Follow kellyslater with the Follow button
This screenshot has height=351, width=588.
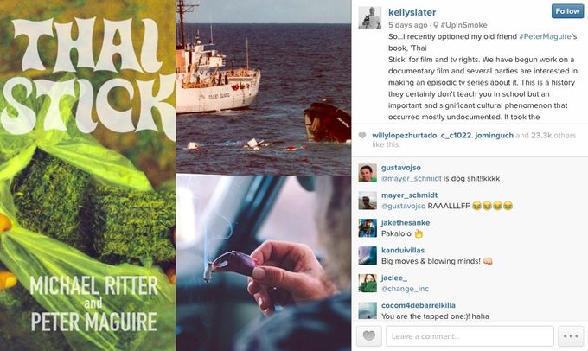click(567, 11)
